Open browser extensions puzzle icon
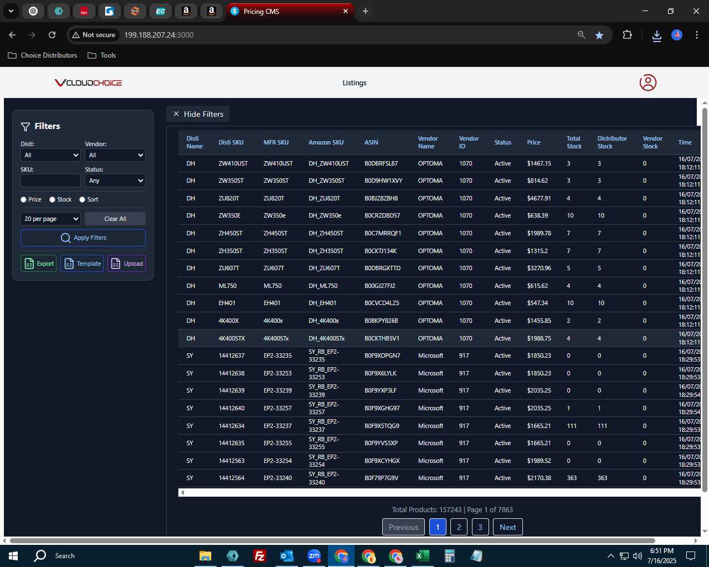The width and height of the screenshot is (709, 567). [x=627, y=35]
